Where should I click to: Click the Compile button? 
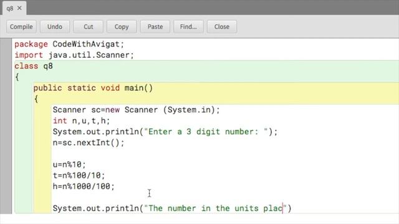tap(21, 27)
